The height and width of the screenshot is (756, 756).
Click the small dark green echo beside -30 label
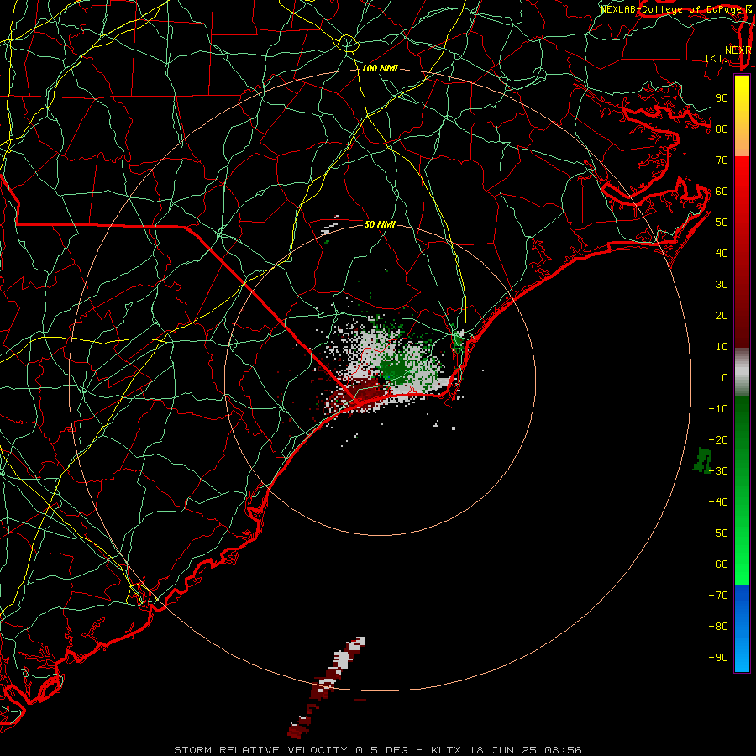coord(702,460)
